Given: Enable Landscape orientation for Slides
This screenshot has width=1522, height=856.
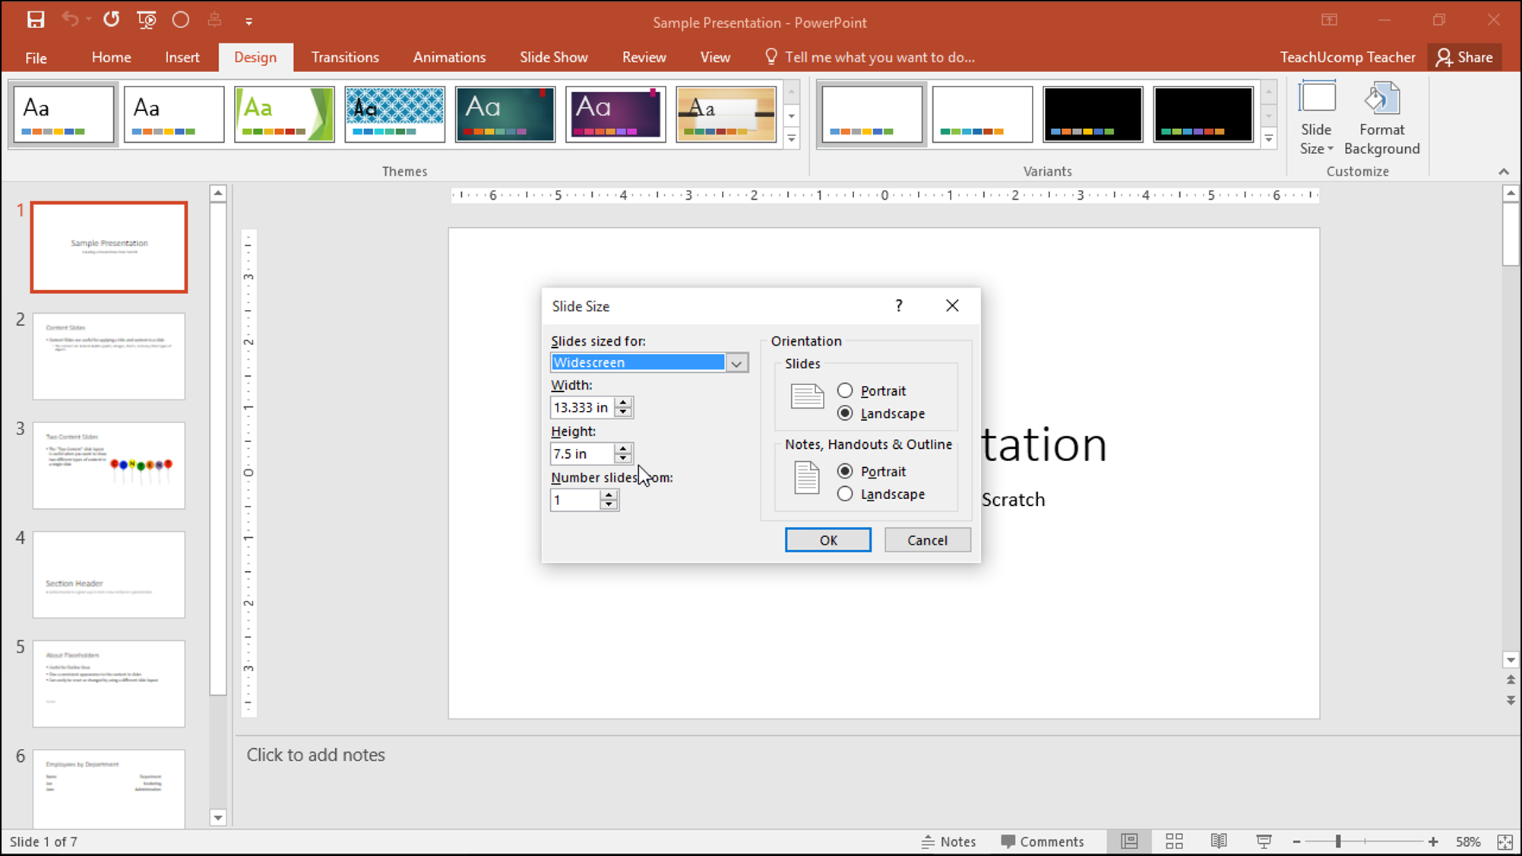Looking at the screenshot, I should 845,413.
